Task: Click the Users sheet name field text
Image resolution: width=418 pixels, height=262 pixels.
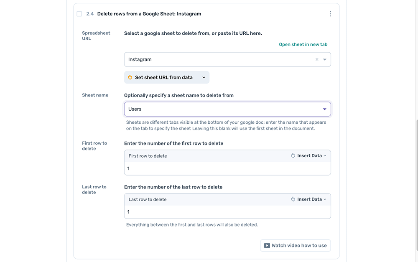Action: (135, 109)
